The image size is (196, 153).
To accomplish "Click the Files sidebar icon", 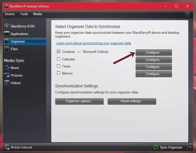I will pos(7,49).
